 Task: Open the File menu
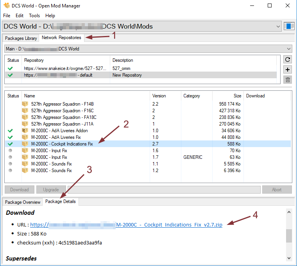point(7,16)
